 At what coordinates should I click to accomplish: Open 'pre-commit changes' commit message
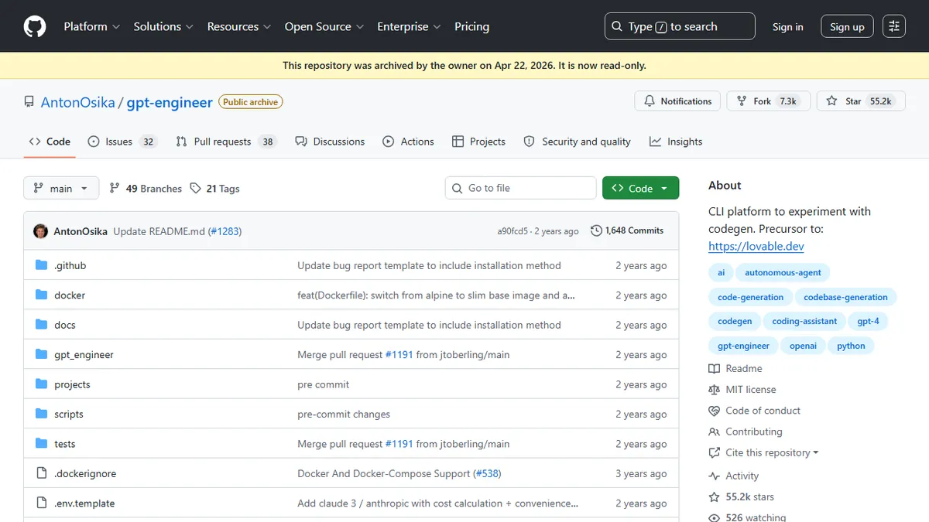[344, 415]
